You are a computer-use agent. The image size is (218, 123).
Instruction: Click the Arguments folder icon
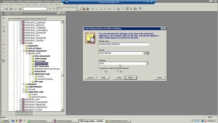click(x=26, y=46)
